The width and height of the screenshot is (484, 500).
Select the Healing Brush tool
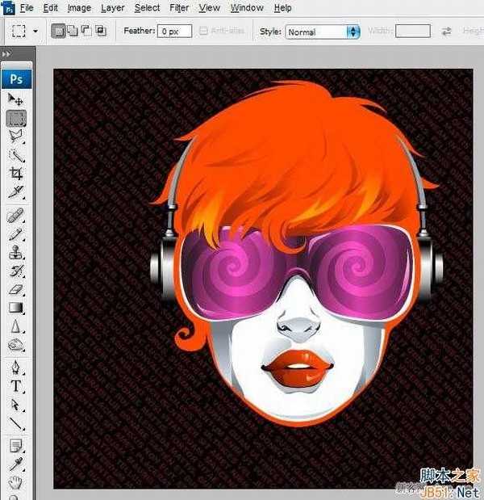tap(16, 216)
